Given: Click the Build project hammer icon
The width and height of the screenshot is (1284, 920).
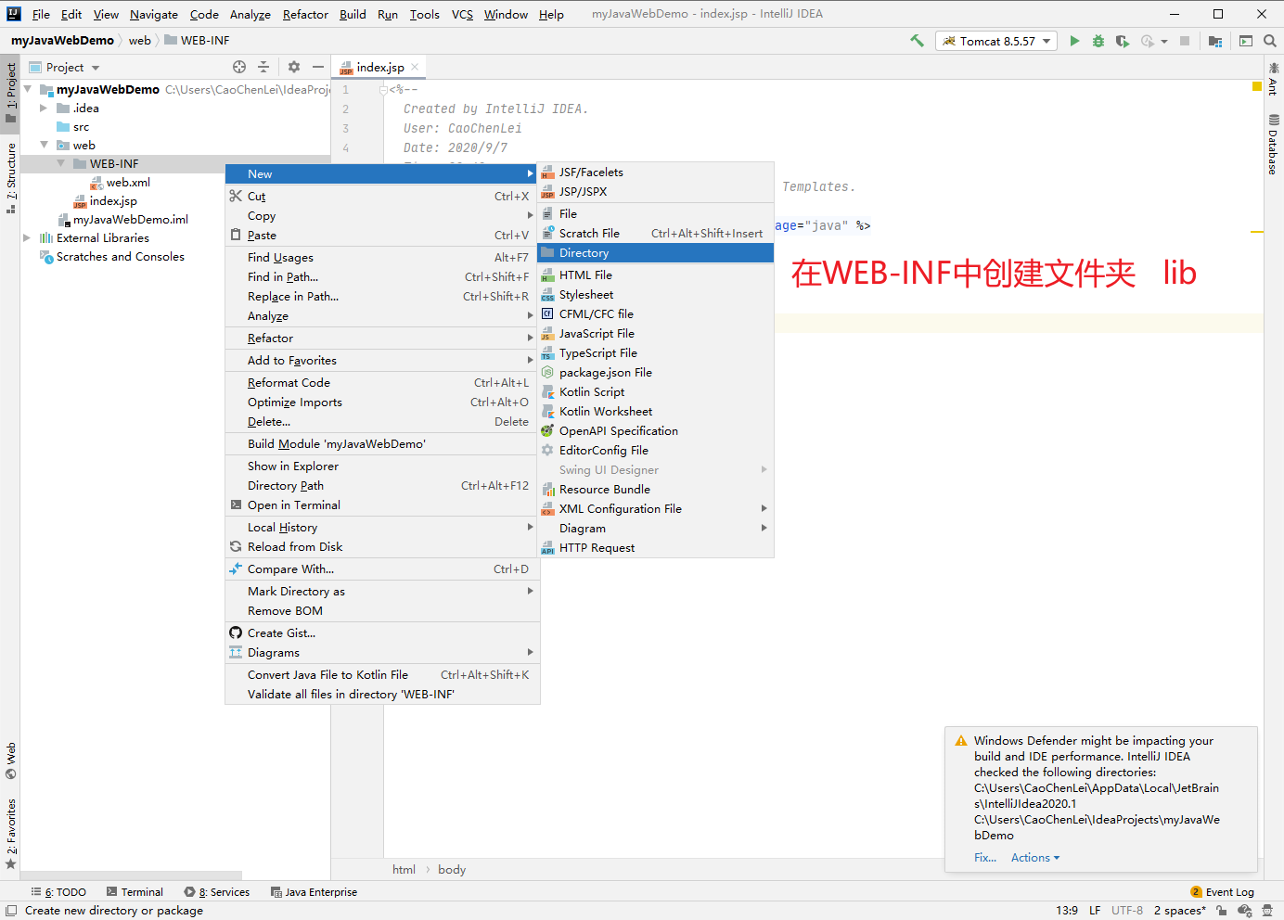Looking at the screenshot, I should [917, 41].
